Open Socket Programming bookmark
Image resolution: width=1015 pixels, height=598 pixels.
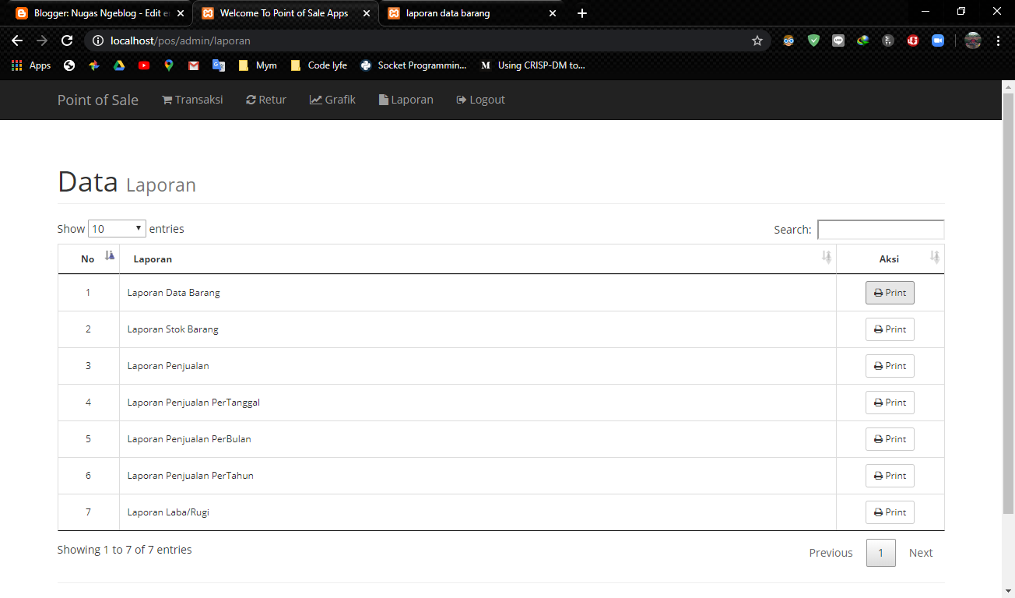click(413, 65)
